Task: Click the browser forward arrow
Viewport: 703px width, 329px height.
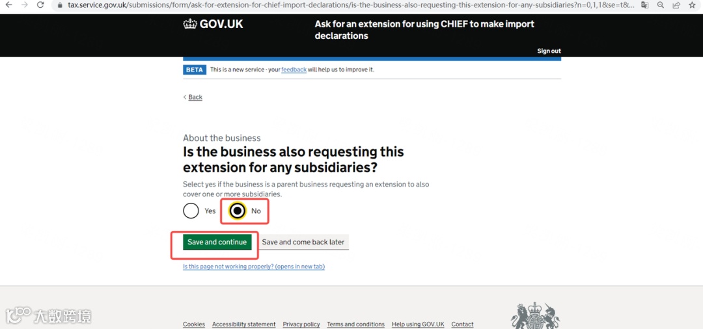Action: click(x=24, y=5)
